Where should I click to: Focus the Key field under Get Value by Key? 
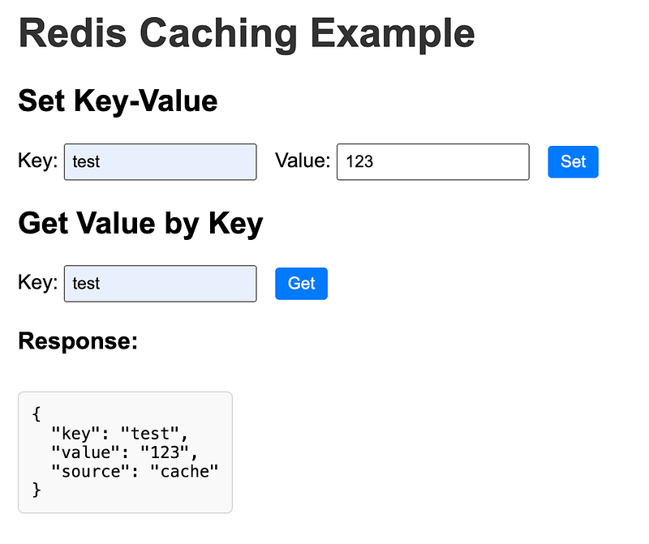point(160,284)
